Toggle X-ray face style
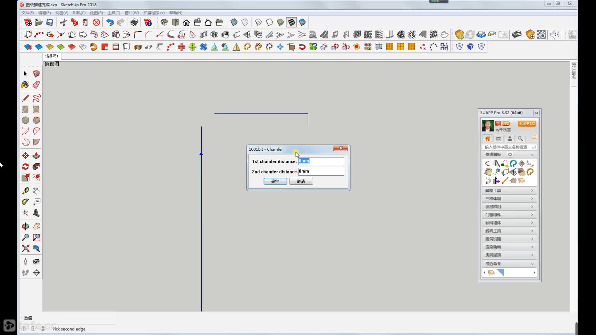The height and width of the screenshot is (335, 596). 234,22
